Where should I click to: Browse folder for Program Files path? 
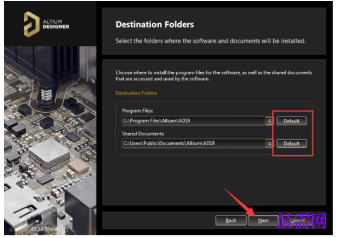(269, 121)
